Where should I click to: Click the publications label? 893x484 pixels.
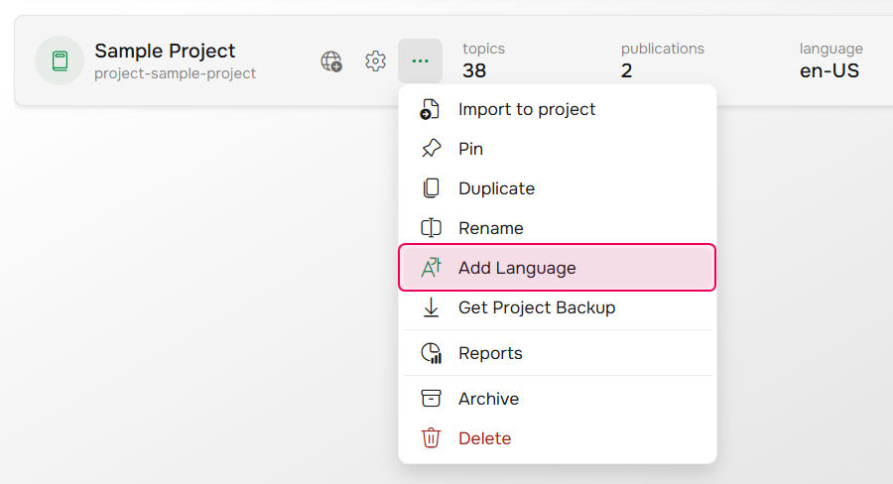point(663,49)
